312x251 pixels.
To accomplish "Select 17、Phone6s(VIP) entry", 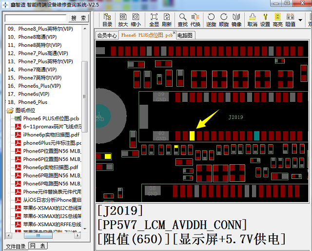I will click(x=29, y=94).
